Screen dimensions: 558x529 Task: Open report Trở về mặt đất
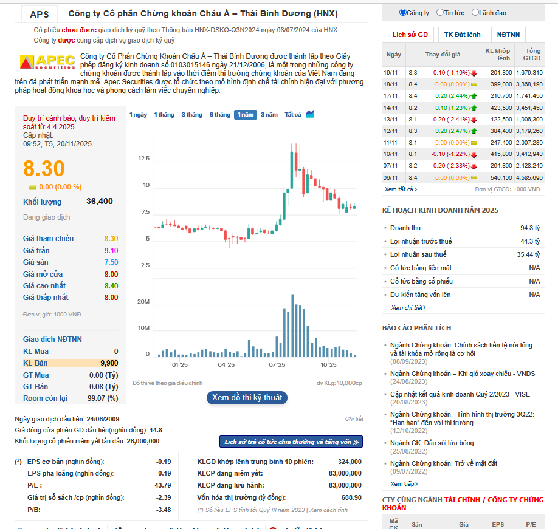tap(444, 463)
